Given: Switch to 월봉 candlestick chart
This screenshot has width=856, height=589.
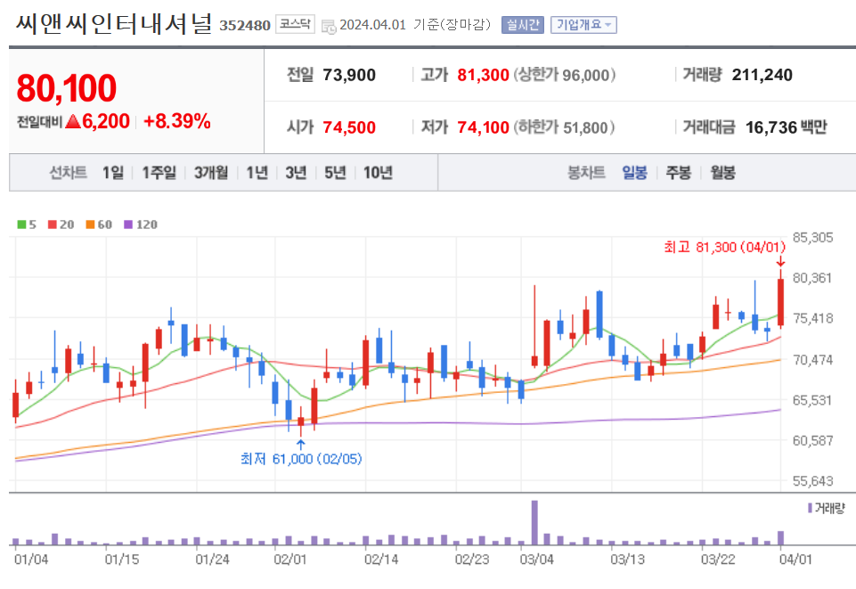Looking at the screenshot, I should tap(722, 173).
